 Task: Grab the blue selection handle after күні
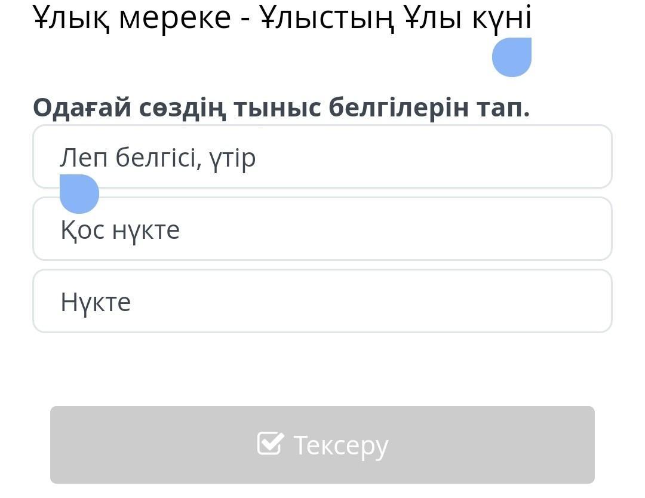(x=512, y=57)
